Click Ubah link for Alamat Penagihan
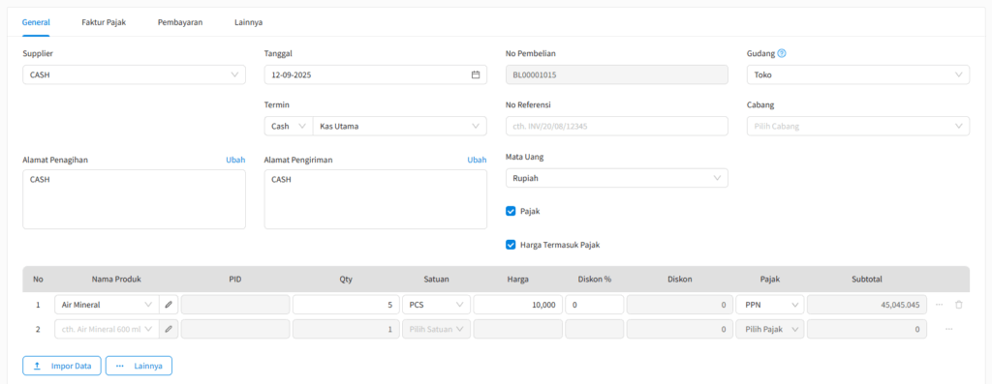 point(235,160)
